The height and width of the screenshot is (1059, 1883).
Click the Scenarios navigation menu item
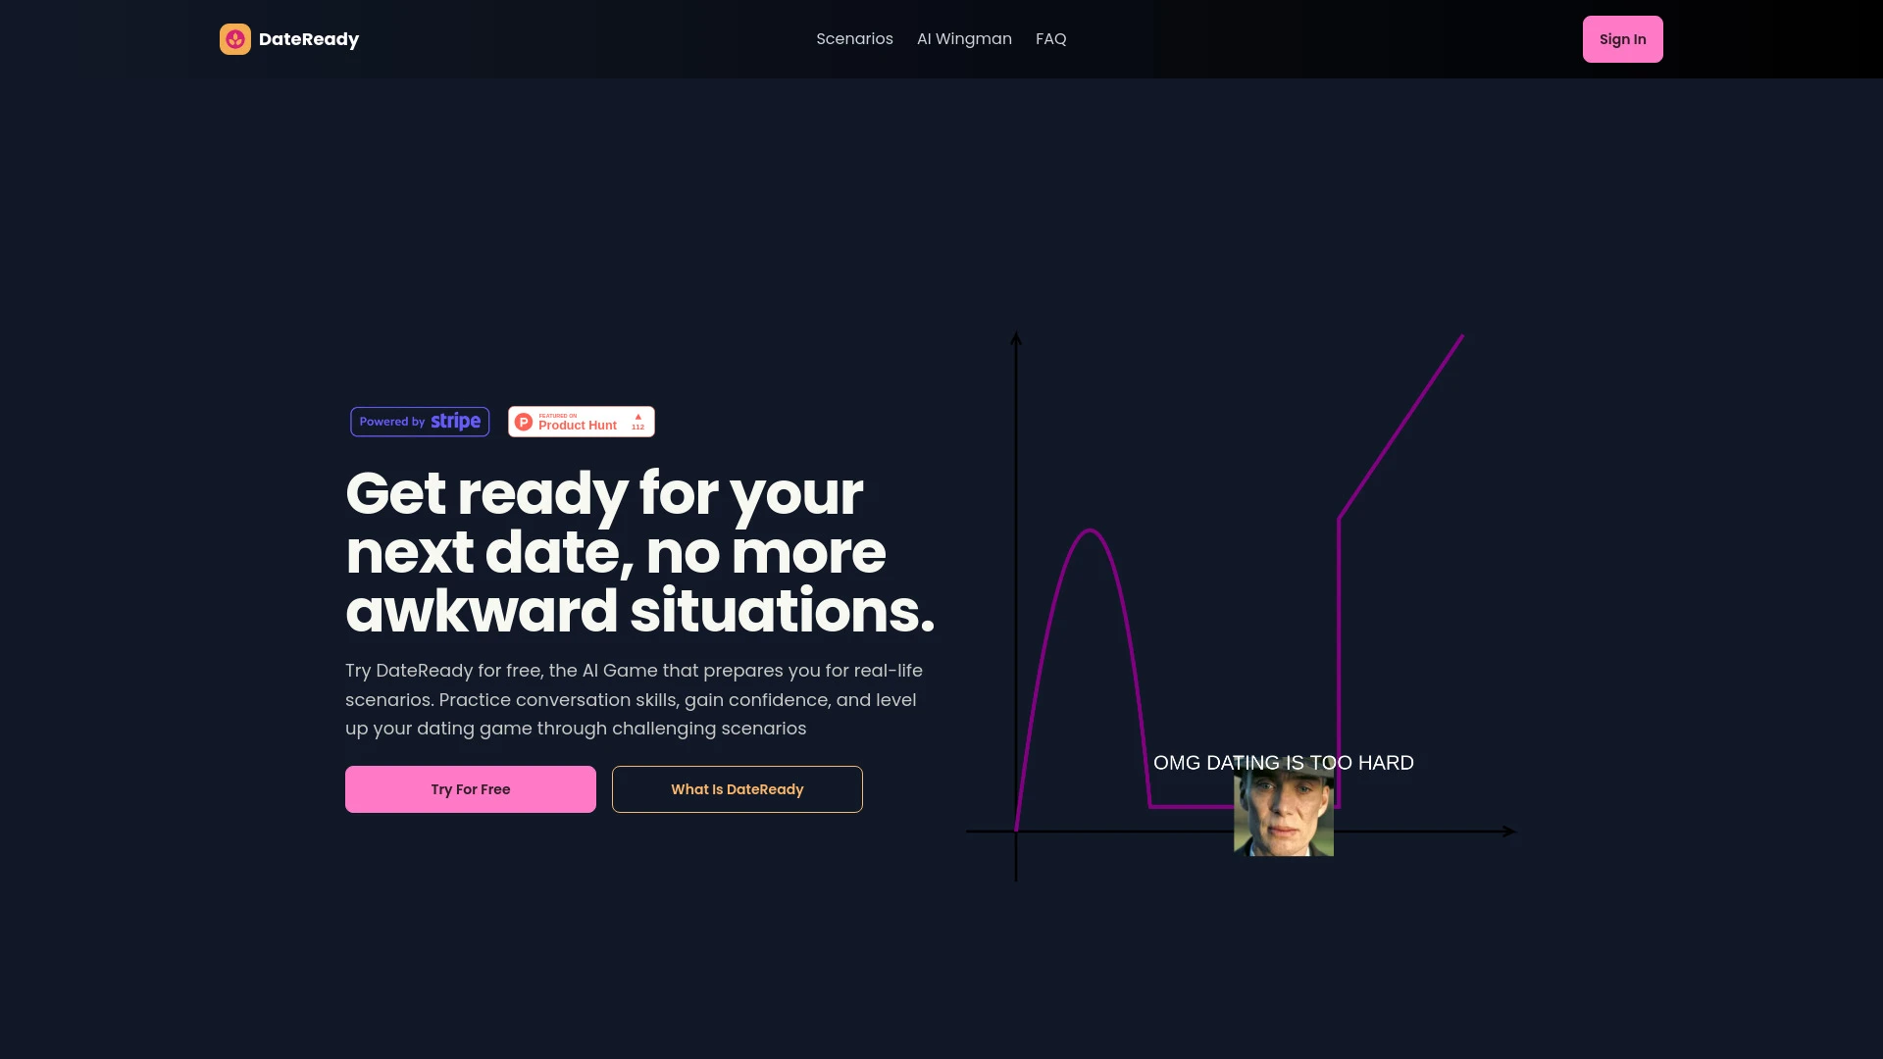853,39
